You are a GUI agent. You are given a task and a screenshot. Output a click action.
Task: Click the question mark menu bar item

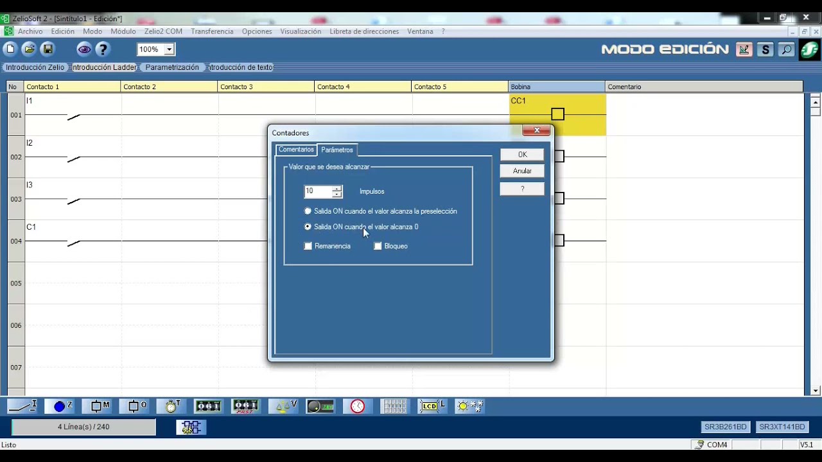coord(443,31)
